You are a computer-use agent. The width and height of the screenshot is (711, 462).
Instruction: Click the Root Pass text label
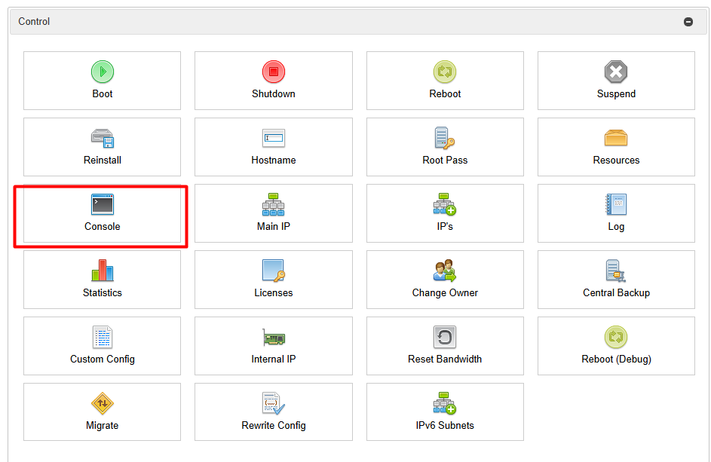pos(445,160)
